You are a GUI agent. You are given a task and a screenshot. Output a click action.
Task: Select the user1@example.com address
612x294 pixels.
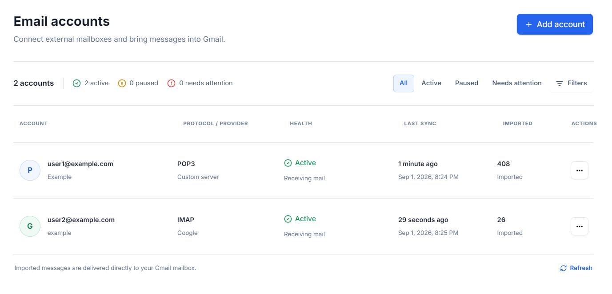tap(80, 164)
